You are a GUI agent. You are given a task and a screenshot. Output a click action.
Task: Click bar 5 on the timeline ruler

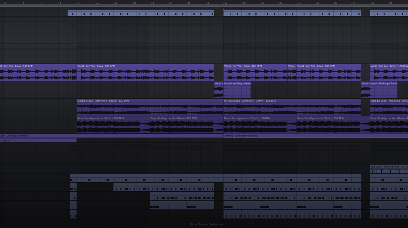click(x=5, y=3)
